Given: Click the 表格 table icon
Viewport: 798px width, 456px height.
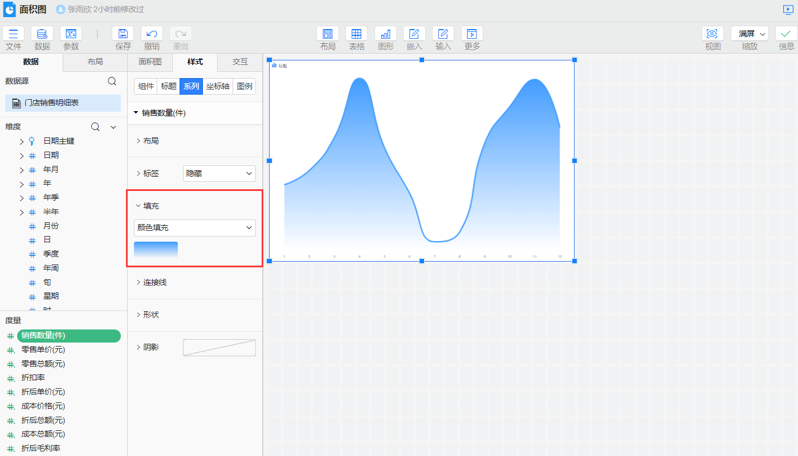Looking at the screenshot, I should pyautogui.click(x=356, y=34).
